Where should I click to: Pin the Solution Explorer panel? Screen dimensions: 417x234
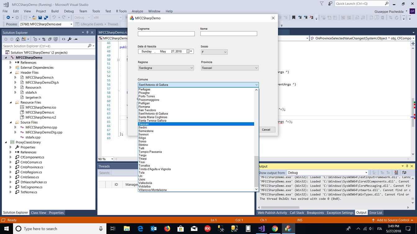87,32
